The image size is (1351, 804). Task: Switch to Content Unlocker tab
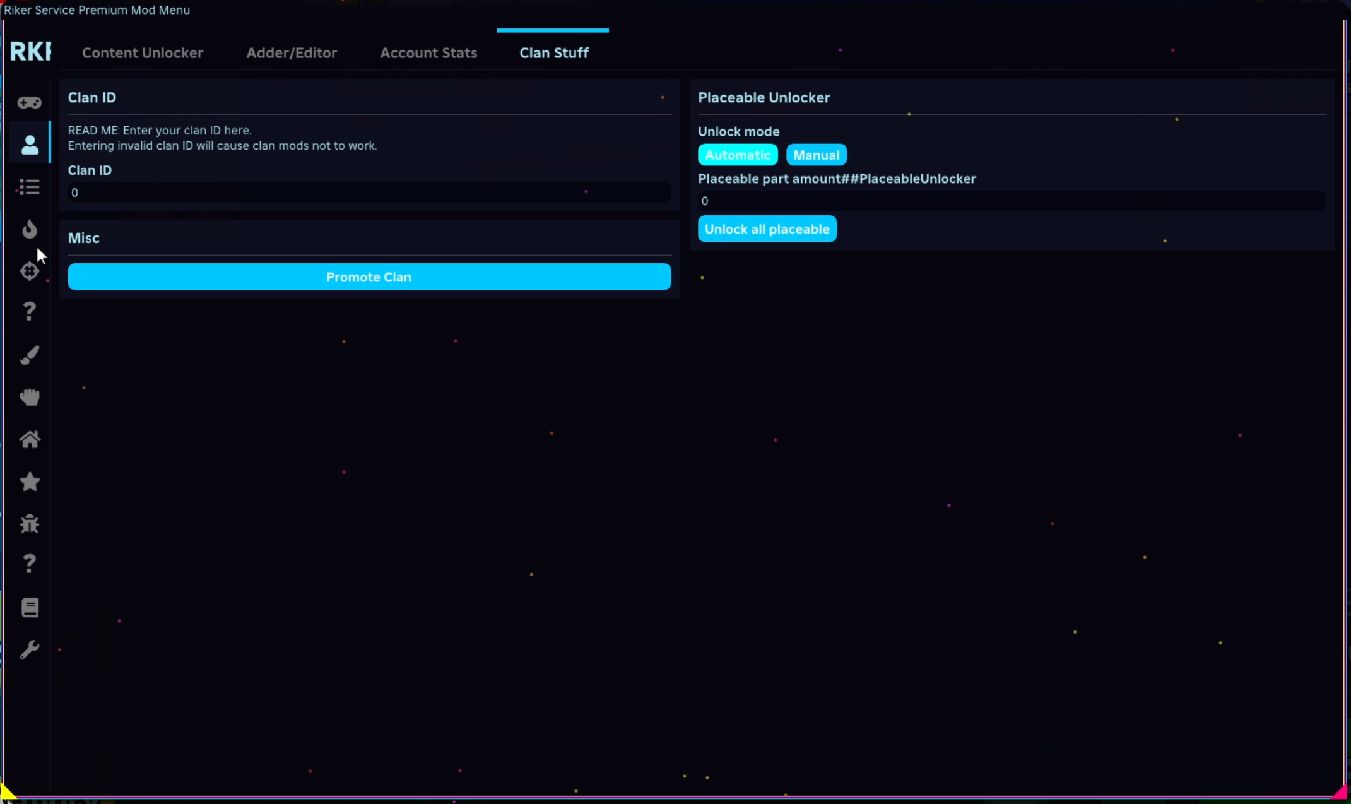pos(143,53)
